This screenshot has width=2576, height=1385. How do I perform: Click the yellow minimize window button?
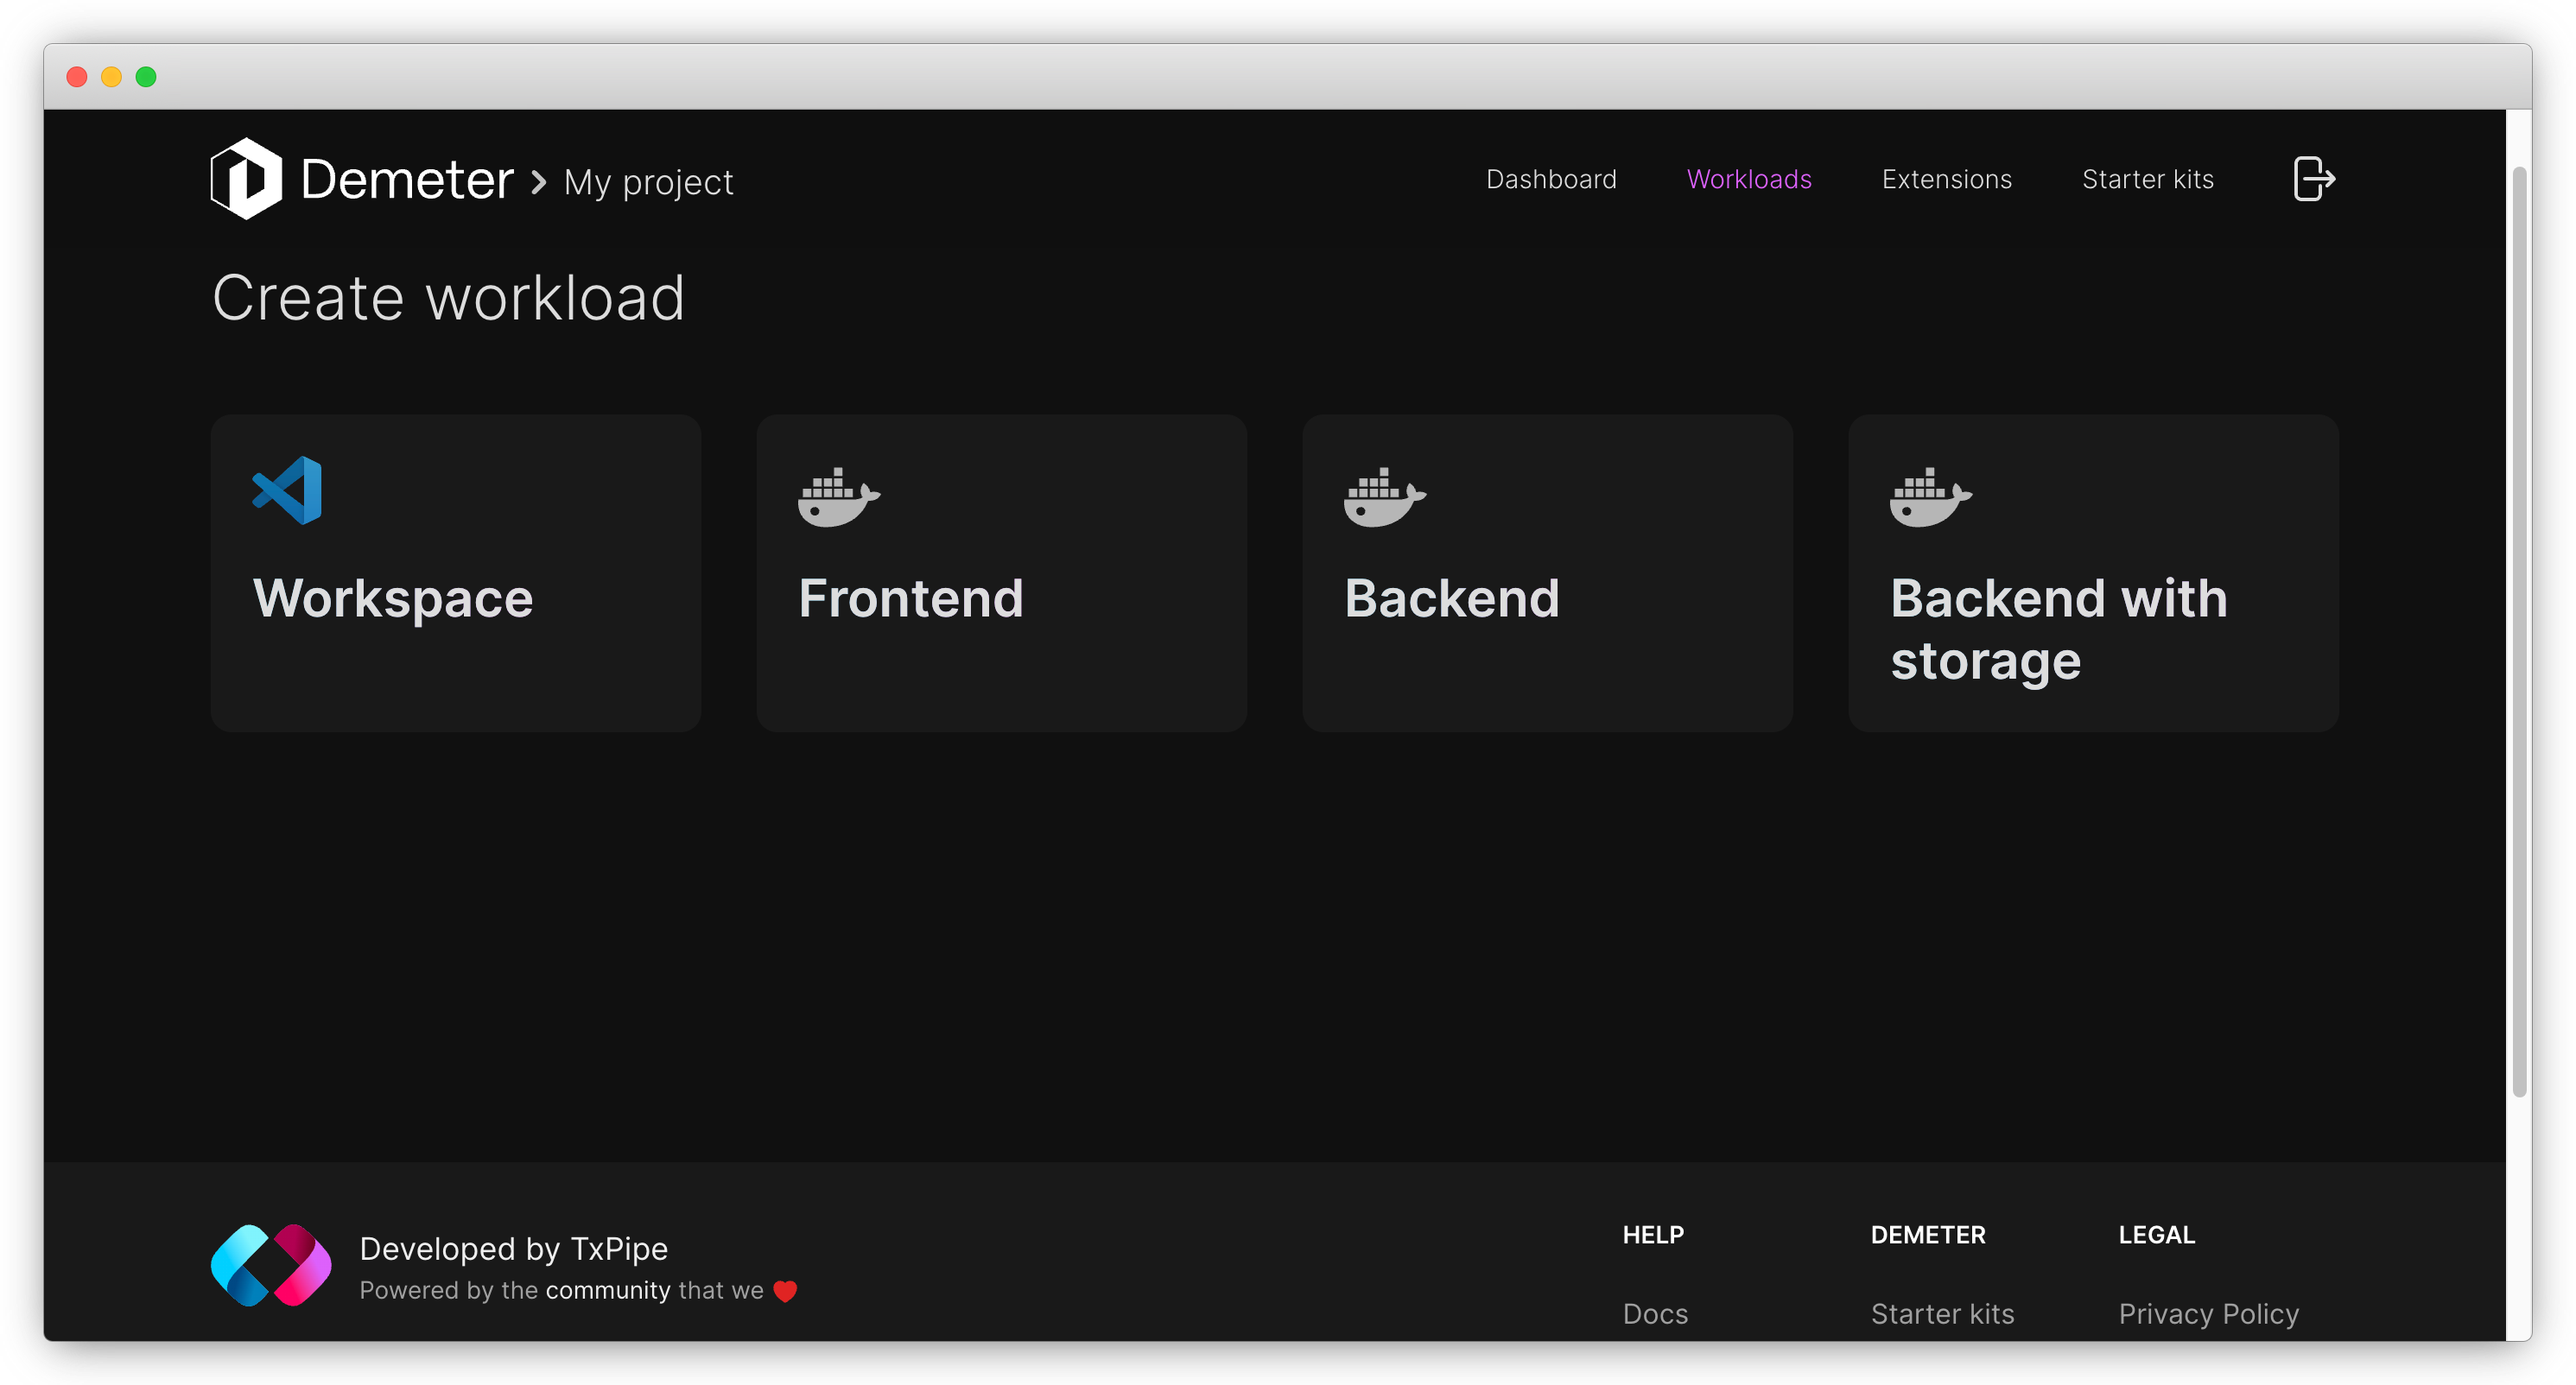pos(112,77)
